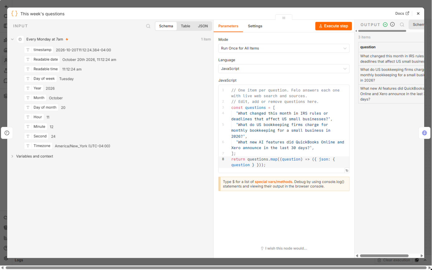Click the type icon beside the Year field
The height and width of the screenshot is (270, 432).
tap(28, 88)
